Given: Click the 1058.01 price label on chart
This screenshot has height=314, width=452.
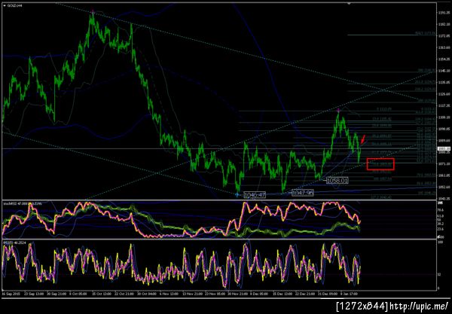Looking at the screenshot, I should [337, 180].
